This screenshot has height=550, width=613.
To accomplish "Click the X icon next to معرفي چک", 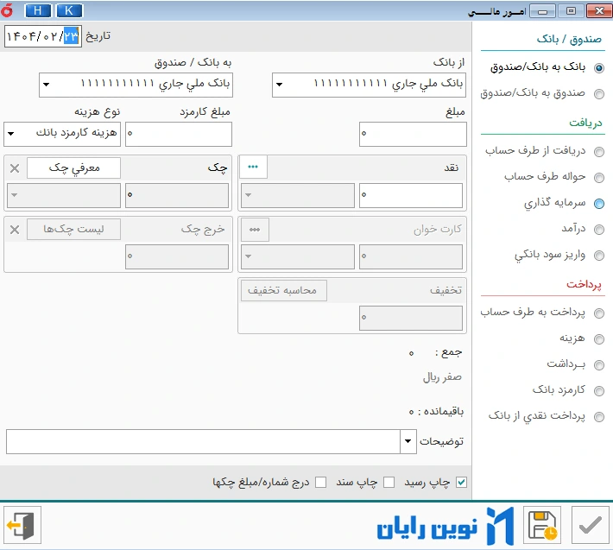I will pos(15,168).
